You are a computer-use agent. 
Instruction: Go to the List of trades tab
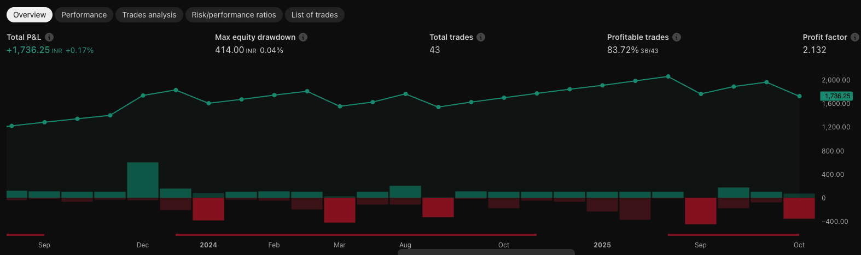315,15
